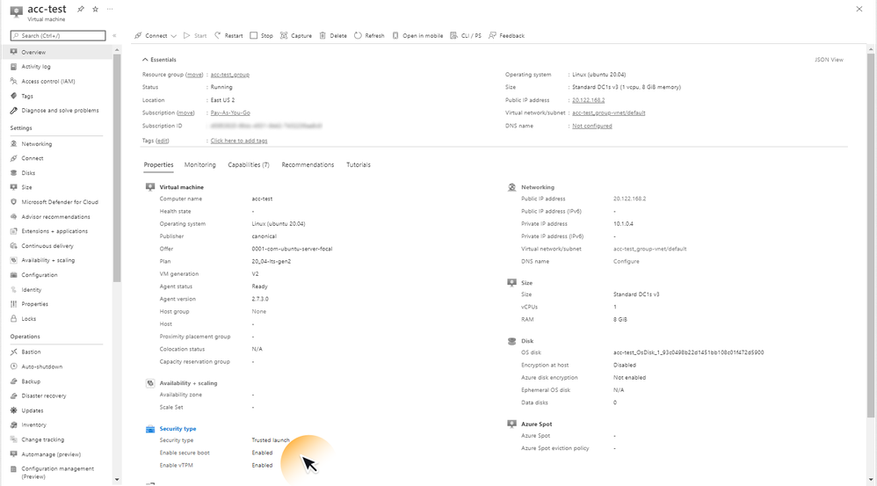877x486 pixels.
Task: Click the Security type section heading
Action: pos(178,428)
